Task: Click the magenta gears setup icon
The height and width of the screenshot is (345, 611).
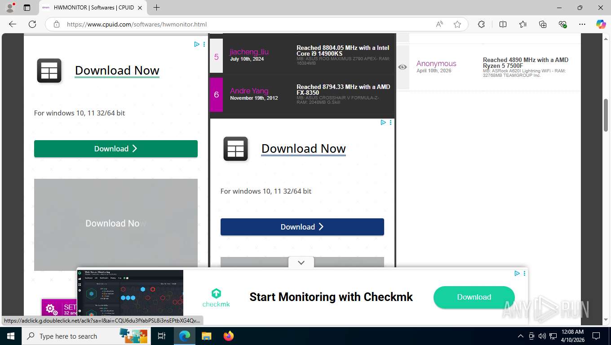Action: [x=51, y=309]
